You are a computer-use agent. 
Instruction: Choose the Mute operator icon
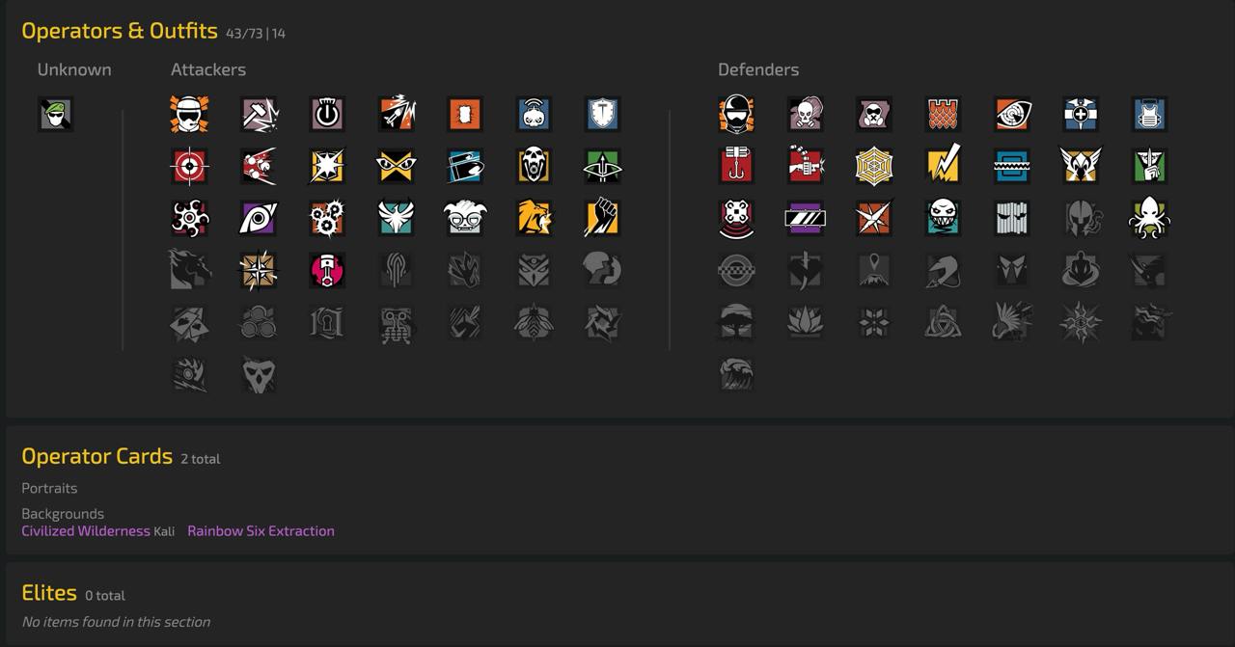[874, 114]
